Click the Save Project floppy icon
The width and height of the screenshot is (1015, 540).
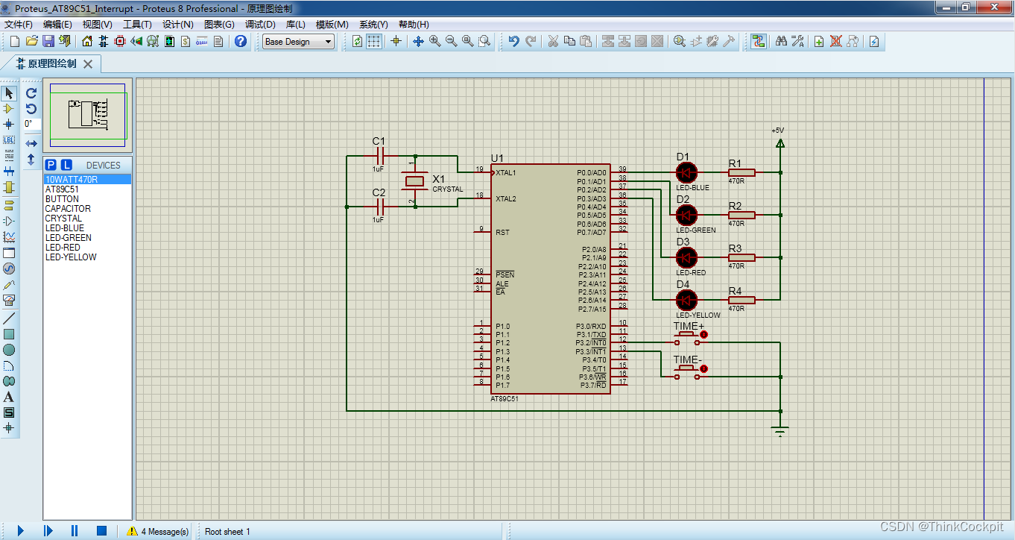[48, 41]
